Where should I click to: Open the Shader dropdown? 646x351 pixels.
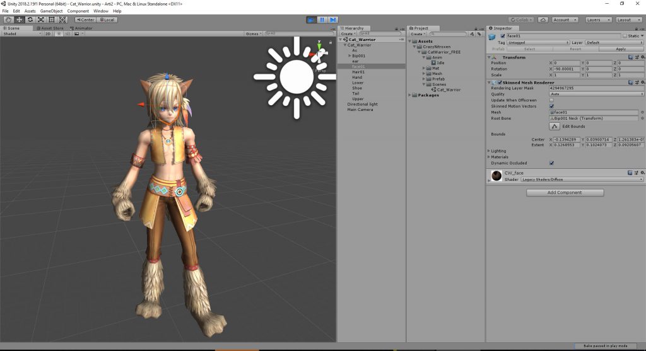(x=582, y=180)
